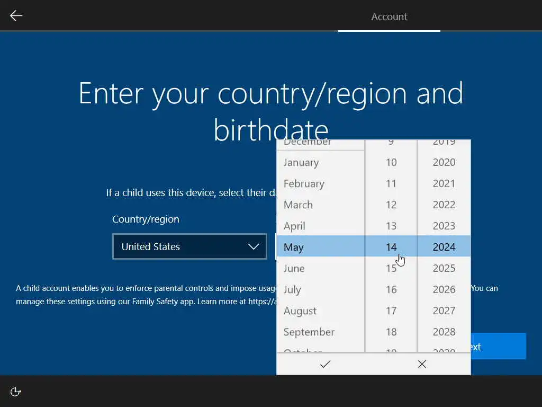Go back with the arrow icon

(16, 15)
